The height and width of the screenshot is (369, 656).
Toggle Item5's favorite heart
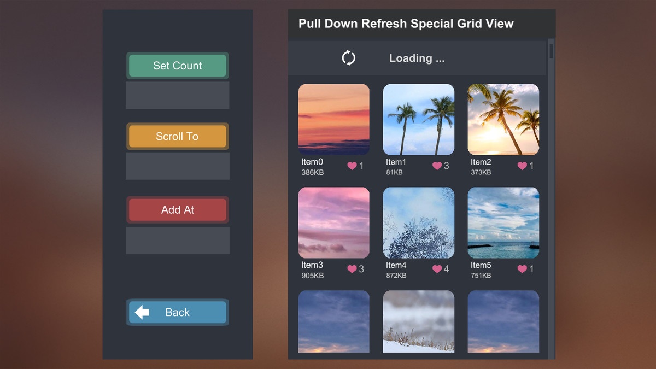point(522,269)
